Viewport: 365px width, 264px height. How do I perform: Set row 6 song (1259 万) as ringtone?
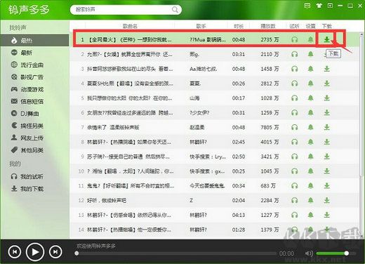(x=310, y=113)
